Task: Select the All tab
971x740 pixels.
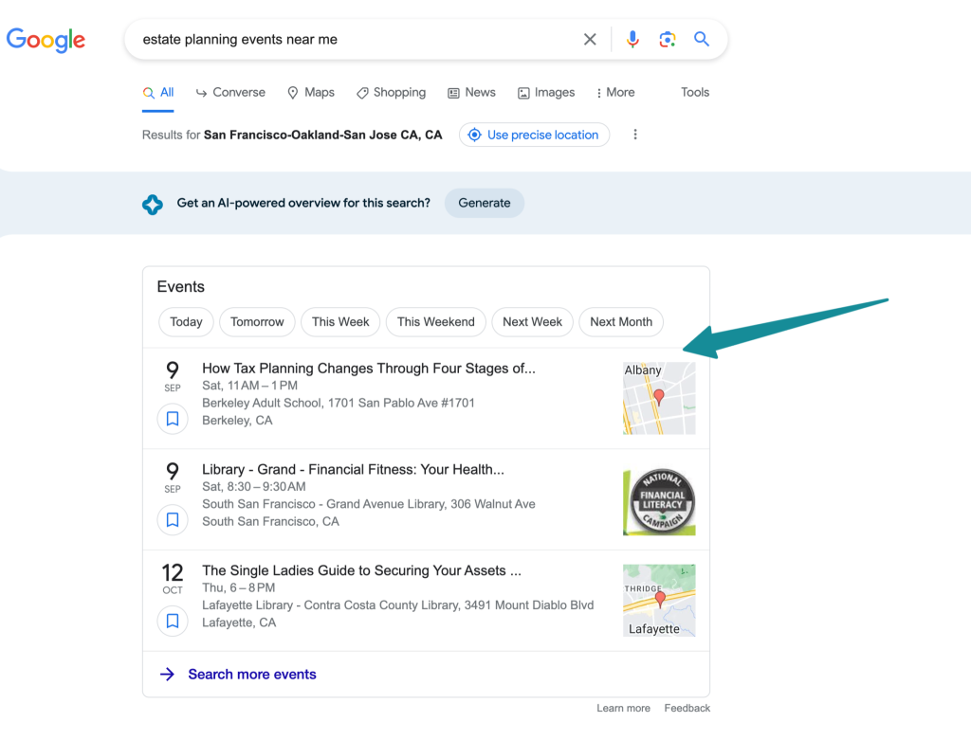Action: click(x=158, y=93)
